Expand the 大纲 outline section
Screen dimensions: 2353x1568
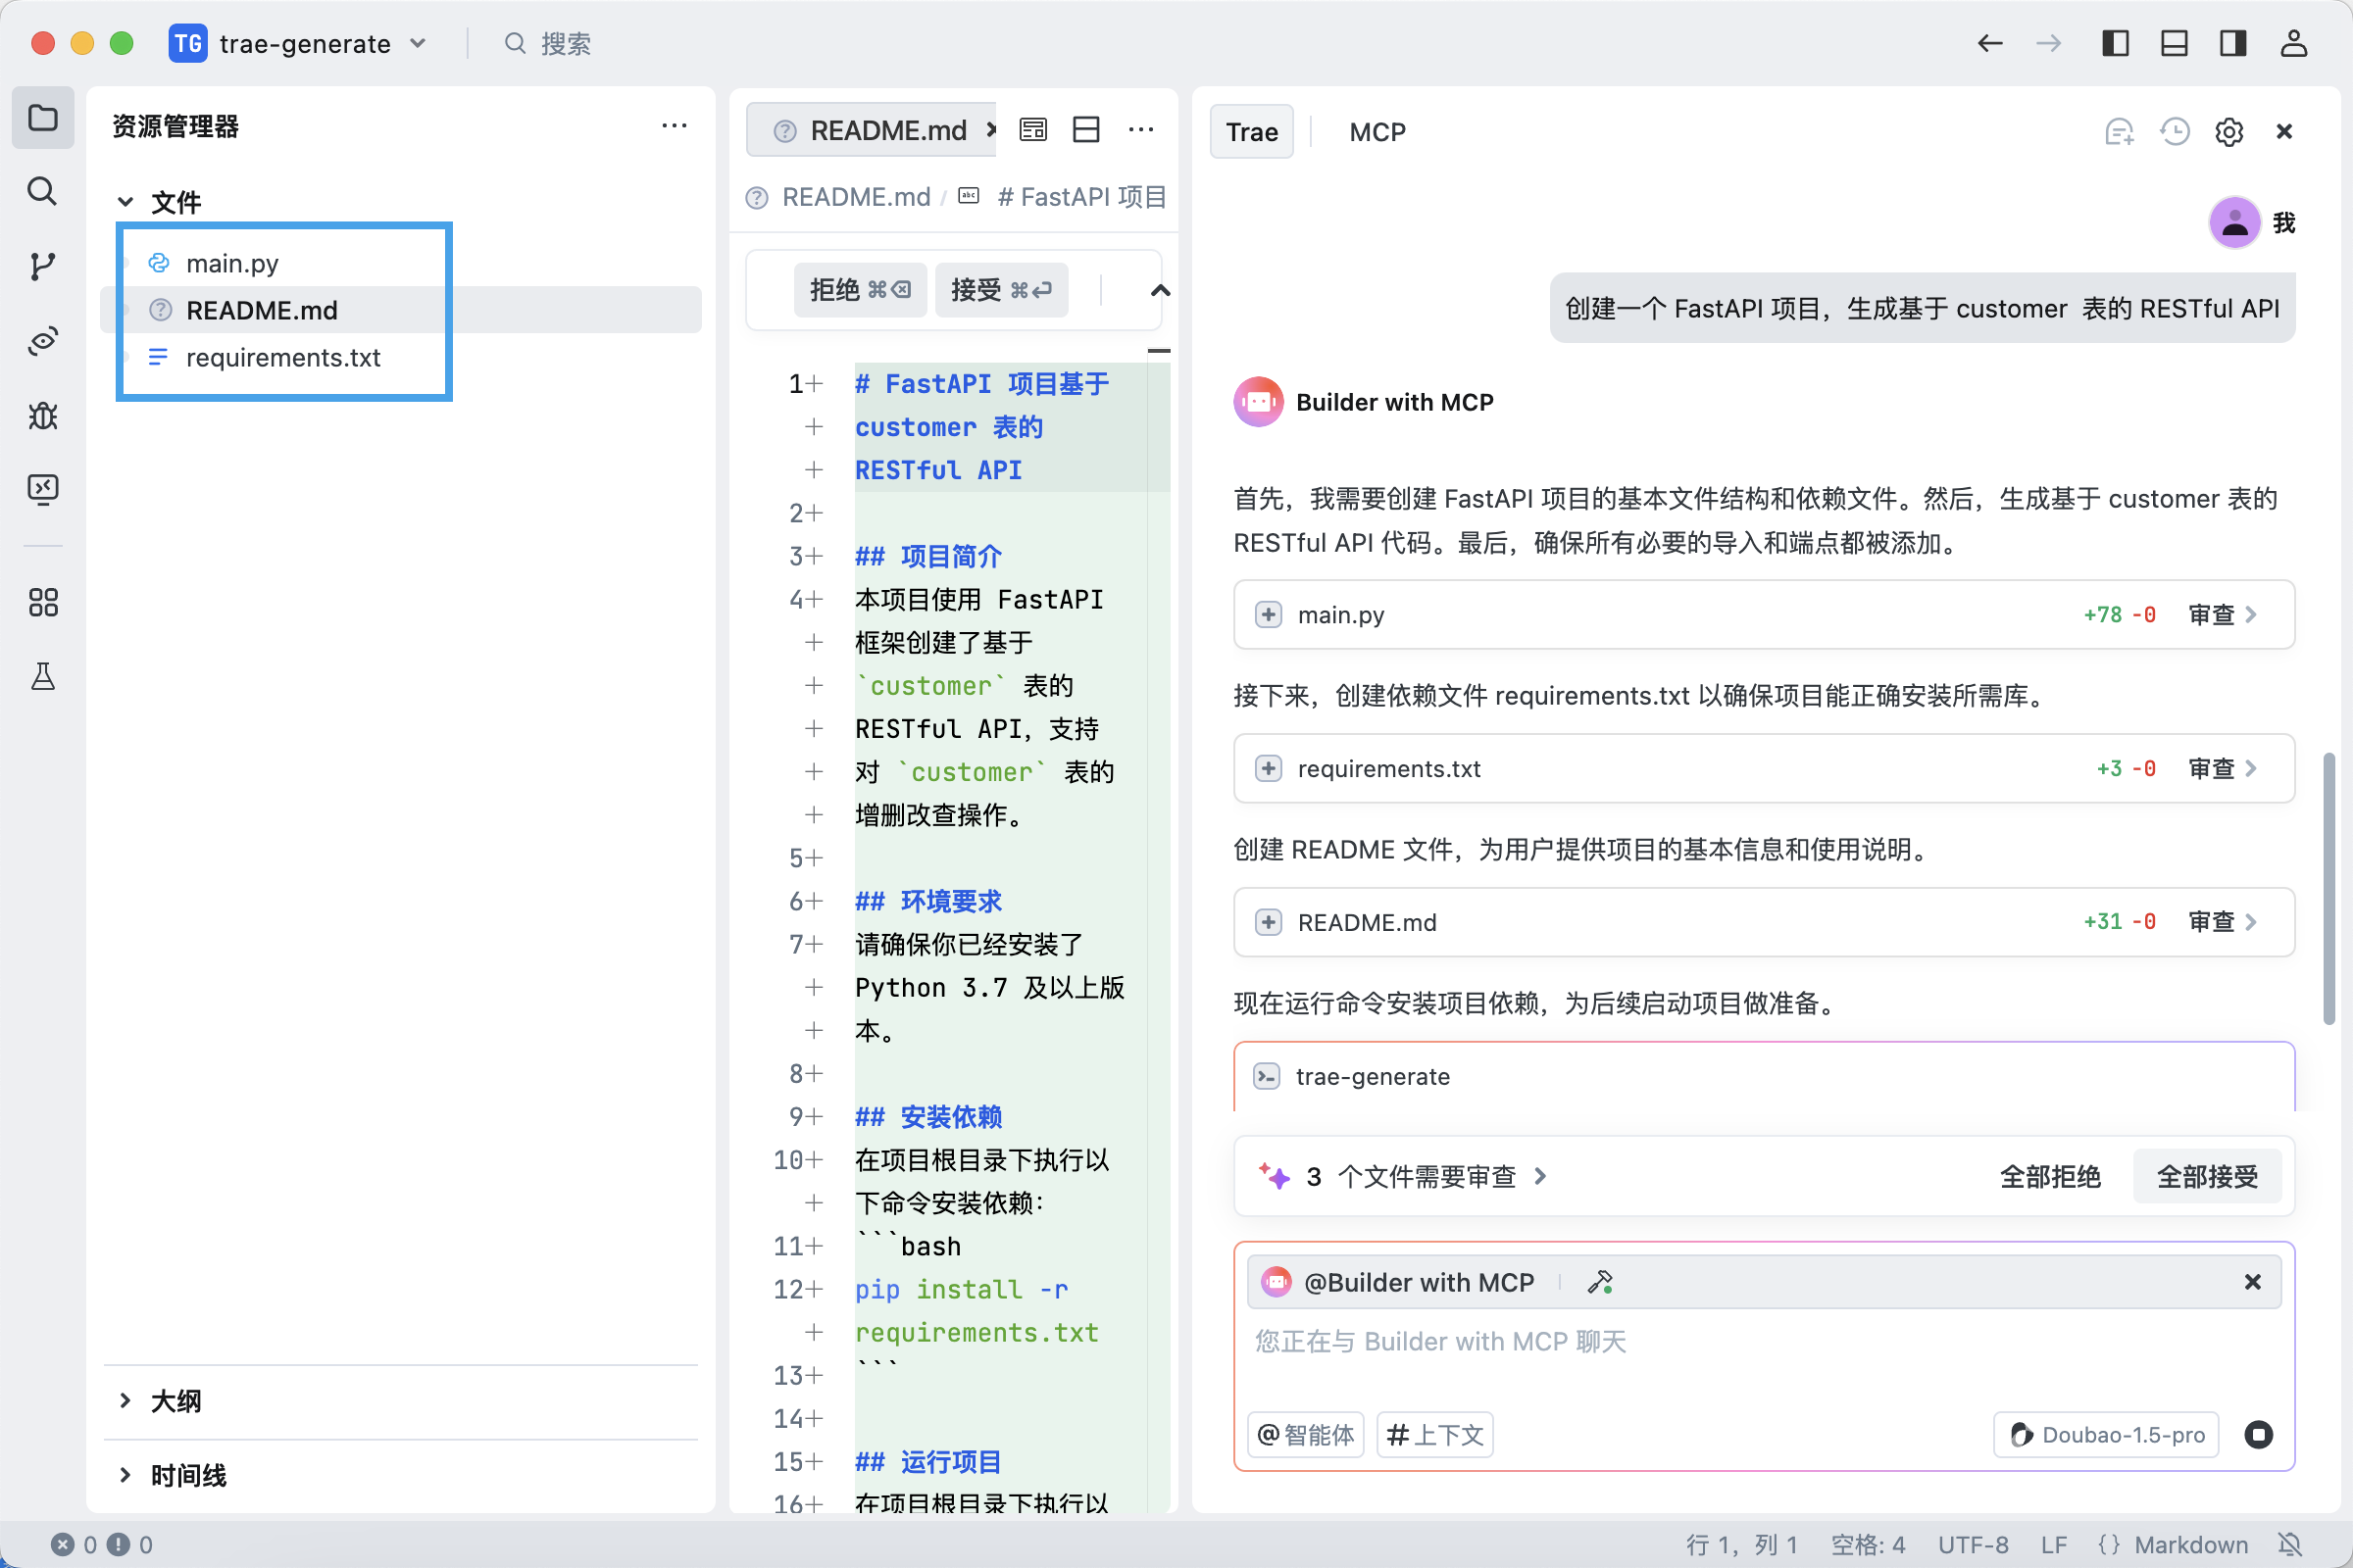[x=176, y=1401]
